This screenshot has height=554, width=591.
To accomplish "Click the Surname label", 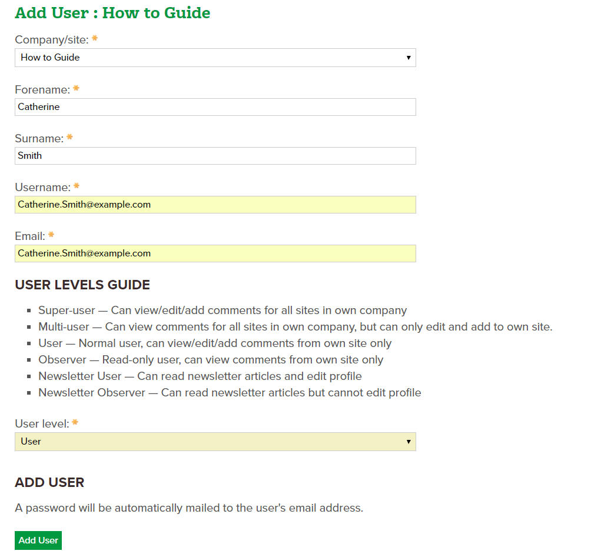I will 39,139.
